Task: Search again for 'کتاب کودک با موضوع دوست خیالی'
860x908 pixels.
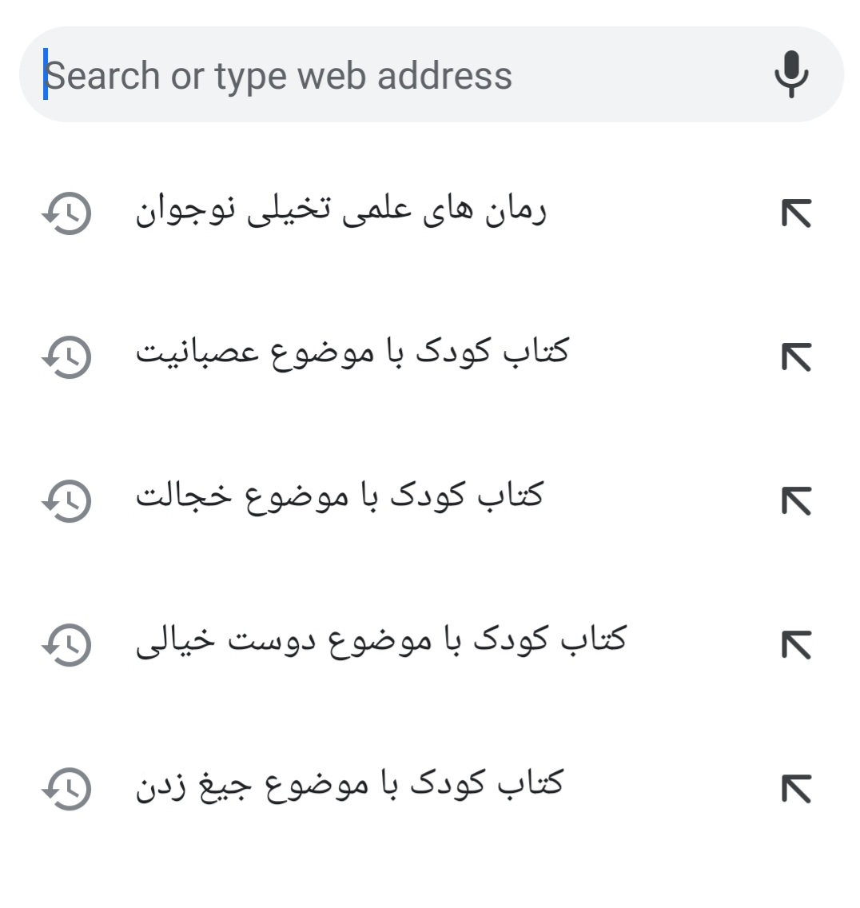Action: (380, 641)
